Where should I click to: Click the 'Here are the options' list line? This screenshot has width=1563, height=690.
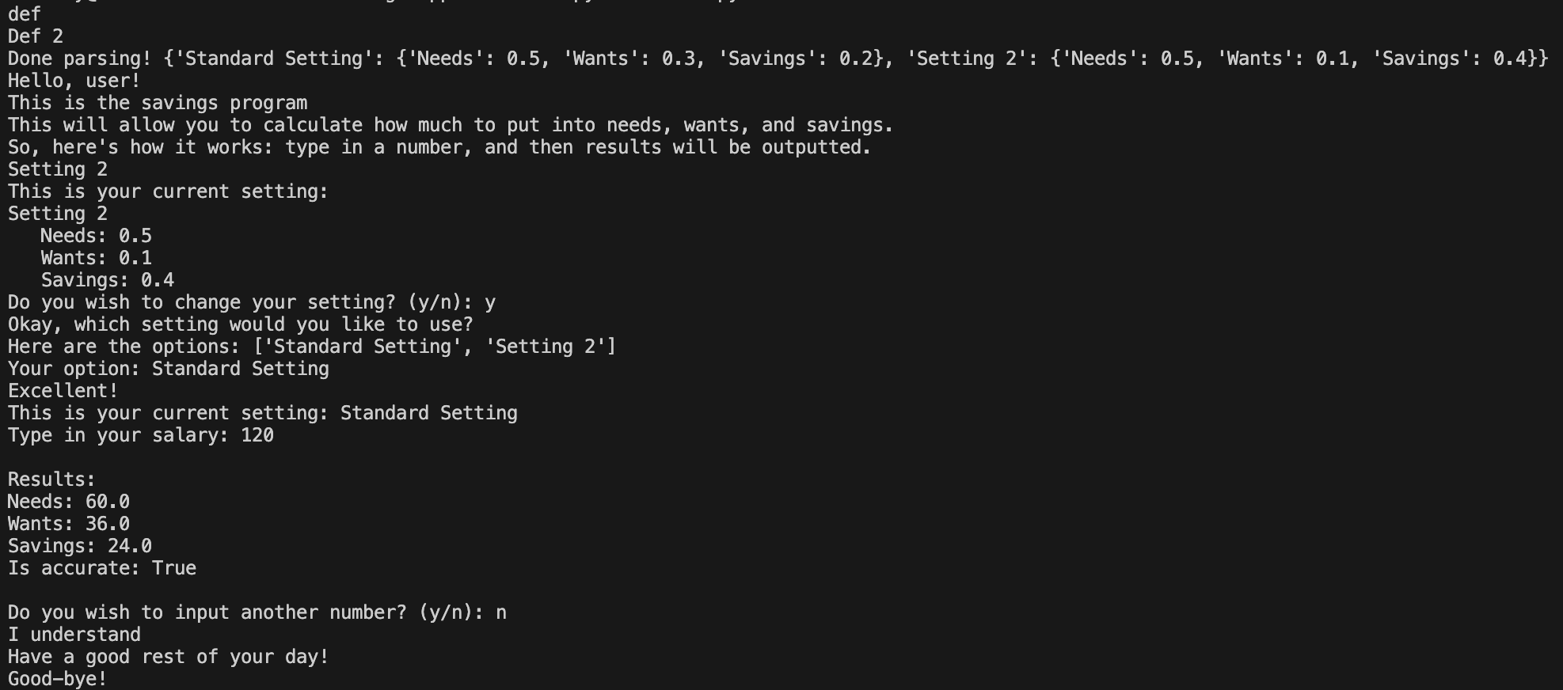coord(312,347)
